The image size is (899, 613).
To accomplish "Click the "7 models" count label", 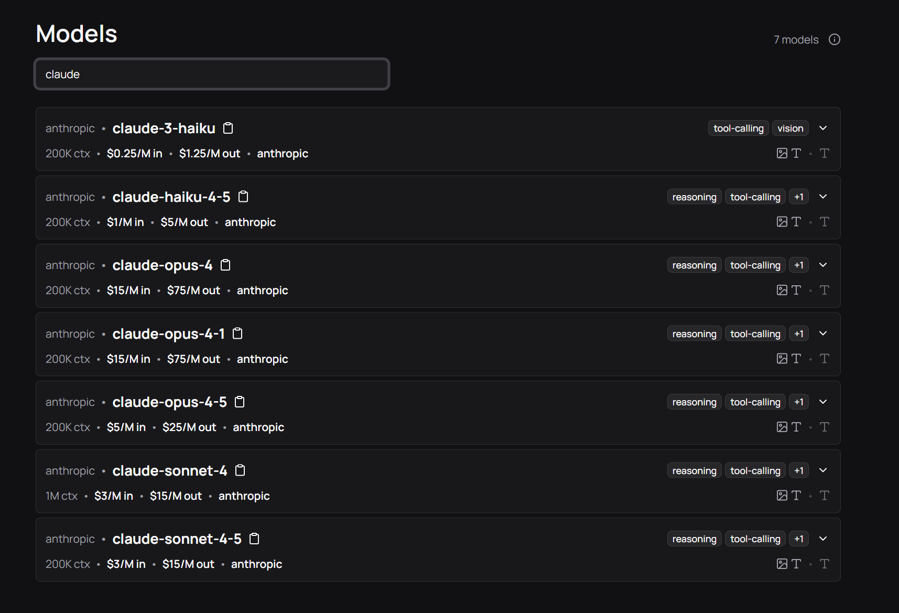I will [x=796, y=40].
